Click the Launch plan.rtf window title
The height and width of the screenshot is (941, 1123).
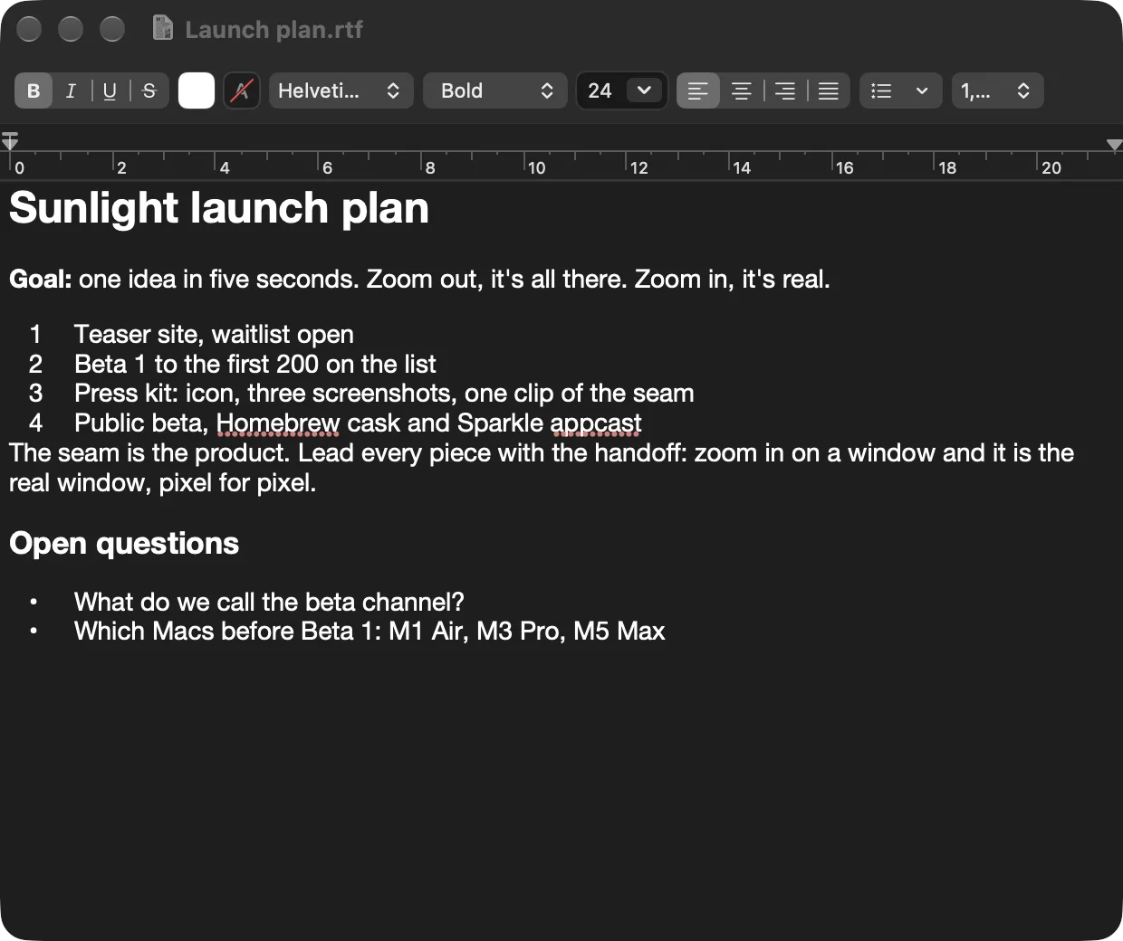click(x=274, y=30)
